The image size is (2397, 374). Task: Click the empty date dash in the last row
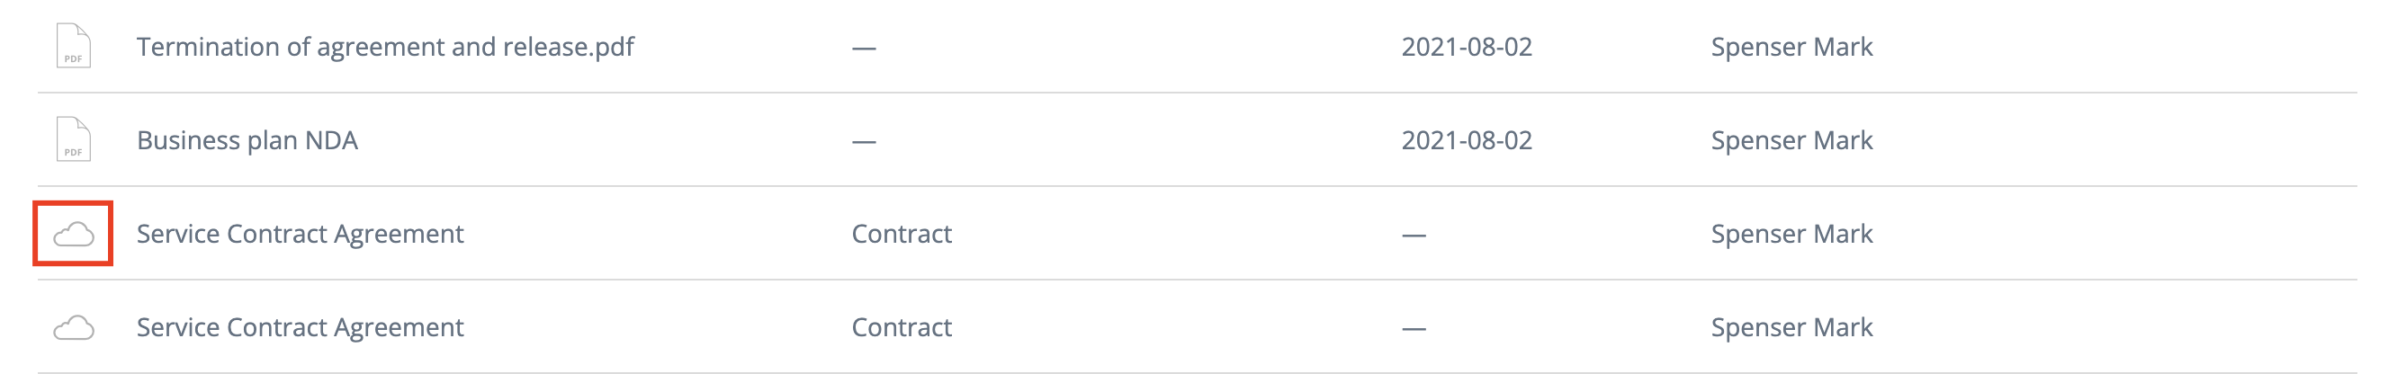pos(1414,329)
